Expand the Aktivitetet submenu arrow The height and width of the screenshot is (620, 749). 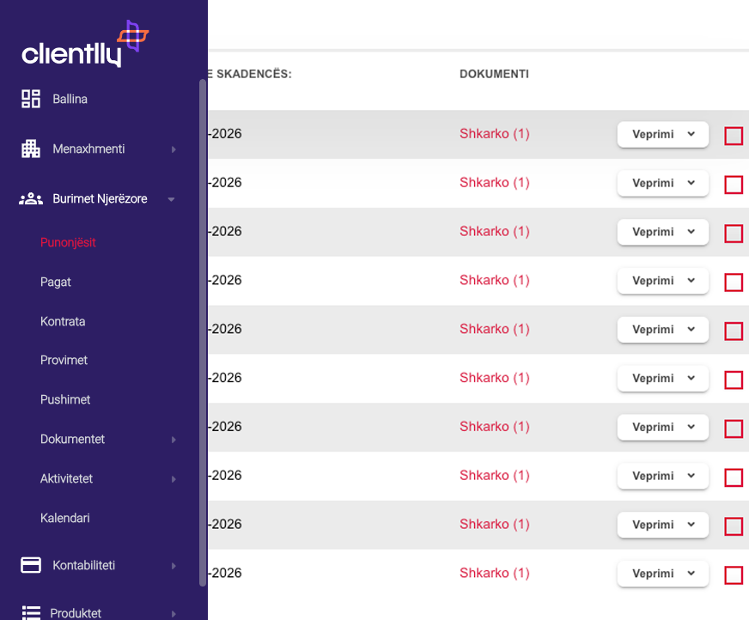click(173, 479)
